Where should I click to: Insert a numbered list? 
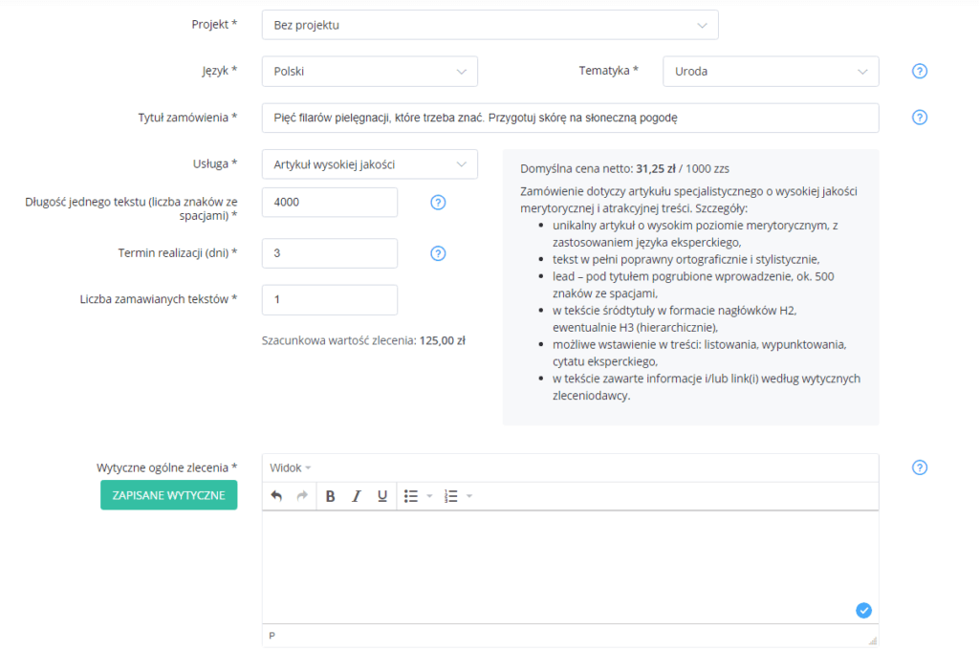(452, 496)
